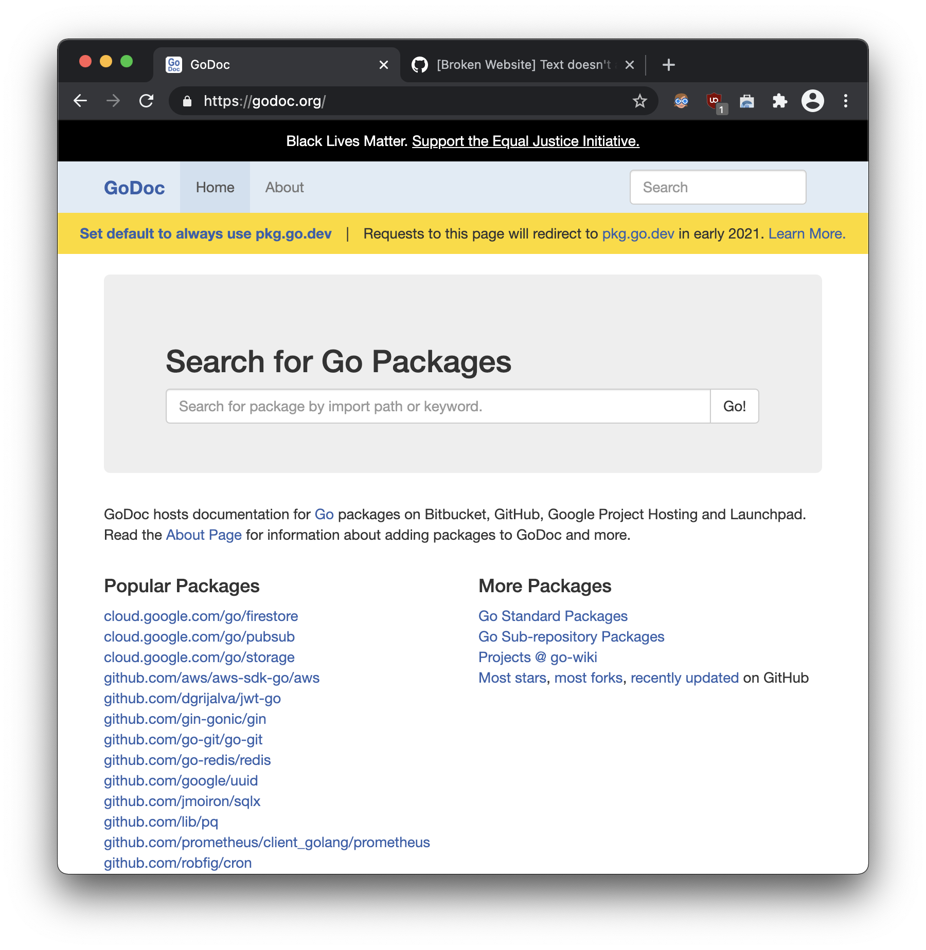Bookmark this page with the star icon
The image size is (926, 950).
click(x=639, y=101)
